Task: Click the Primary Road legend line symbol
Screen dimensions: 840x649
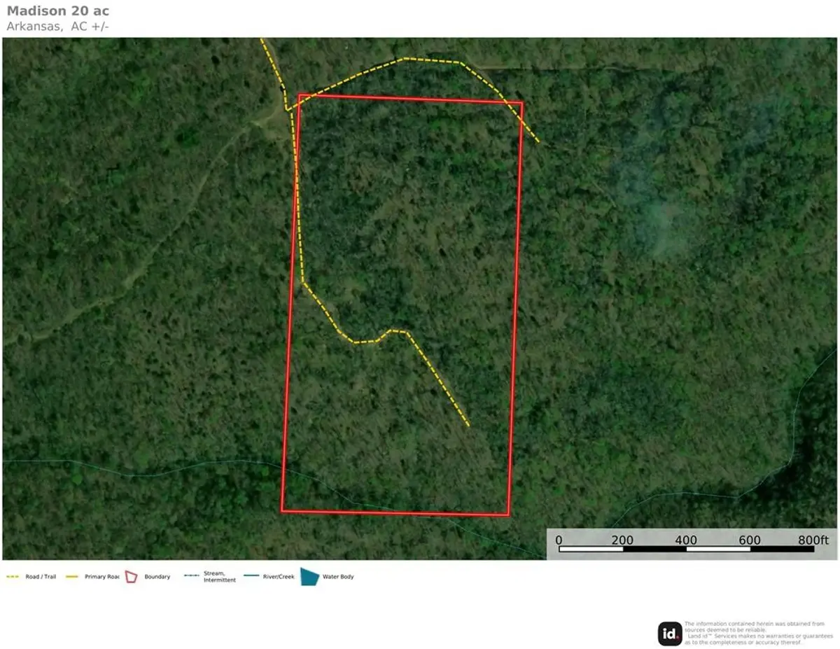Action: (x=73, y=577)
